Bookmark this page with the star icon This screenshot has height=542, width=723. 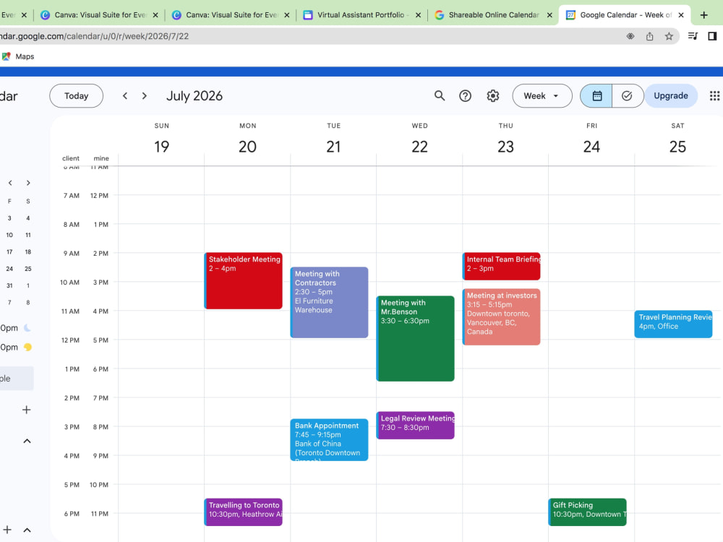[x=669, y=36]
